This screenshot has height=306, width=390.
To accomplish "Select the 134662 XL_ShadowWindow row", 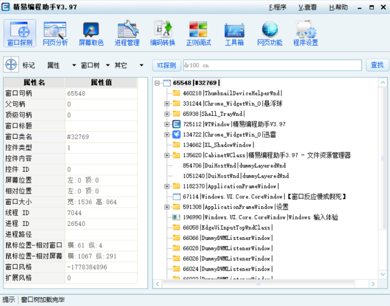I will [x=218, y=144].
